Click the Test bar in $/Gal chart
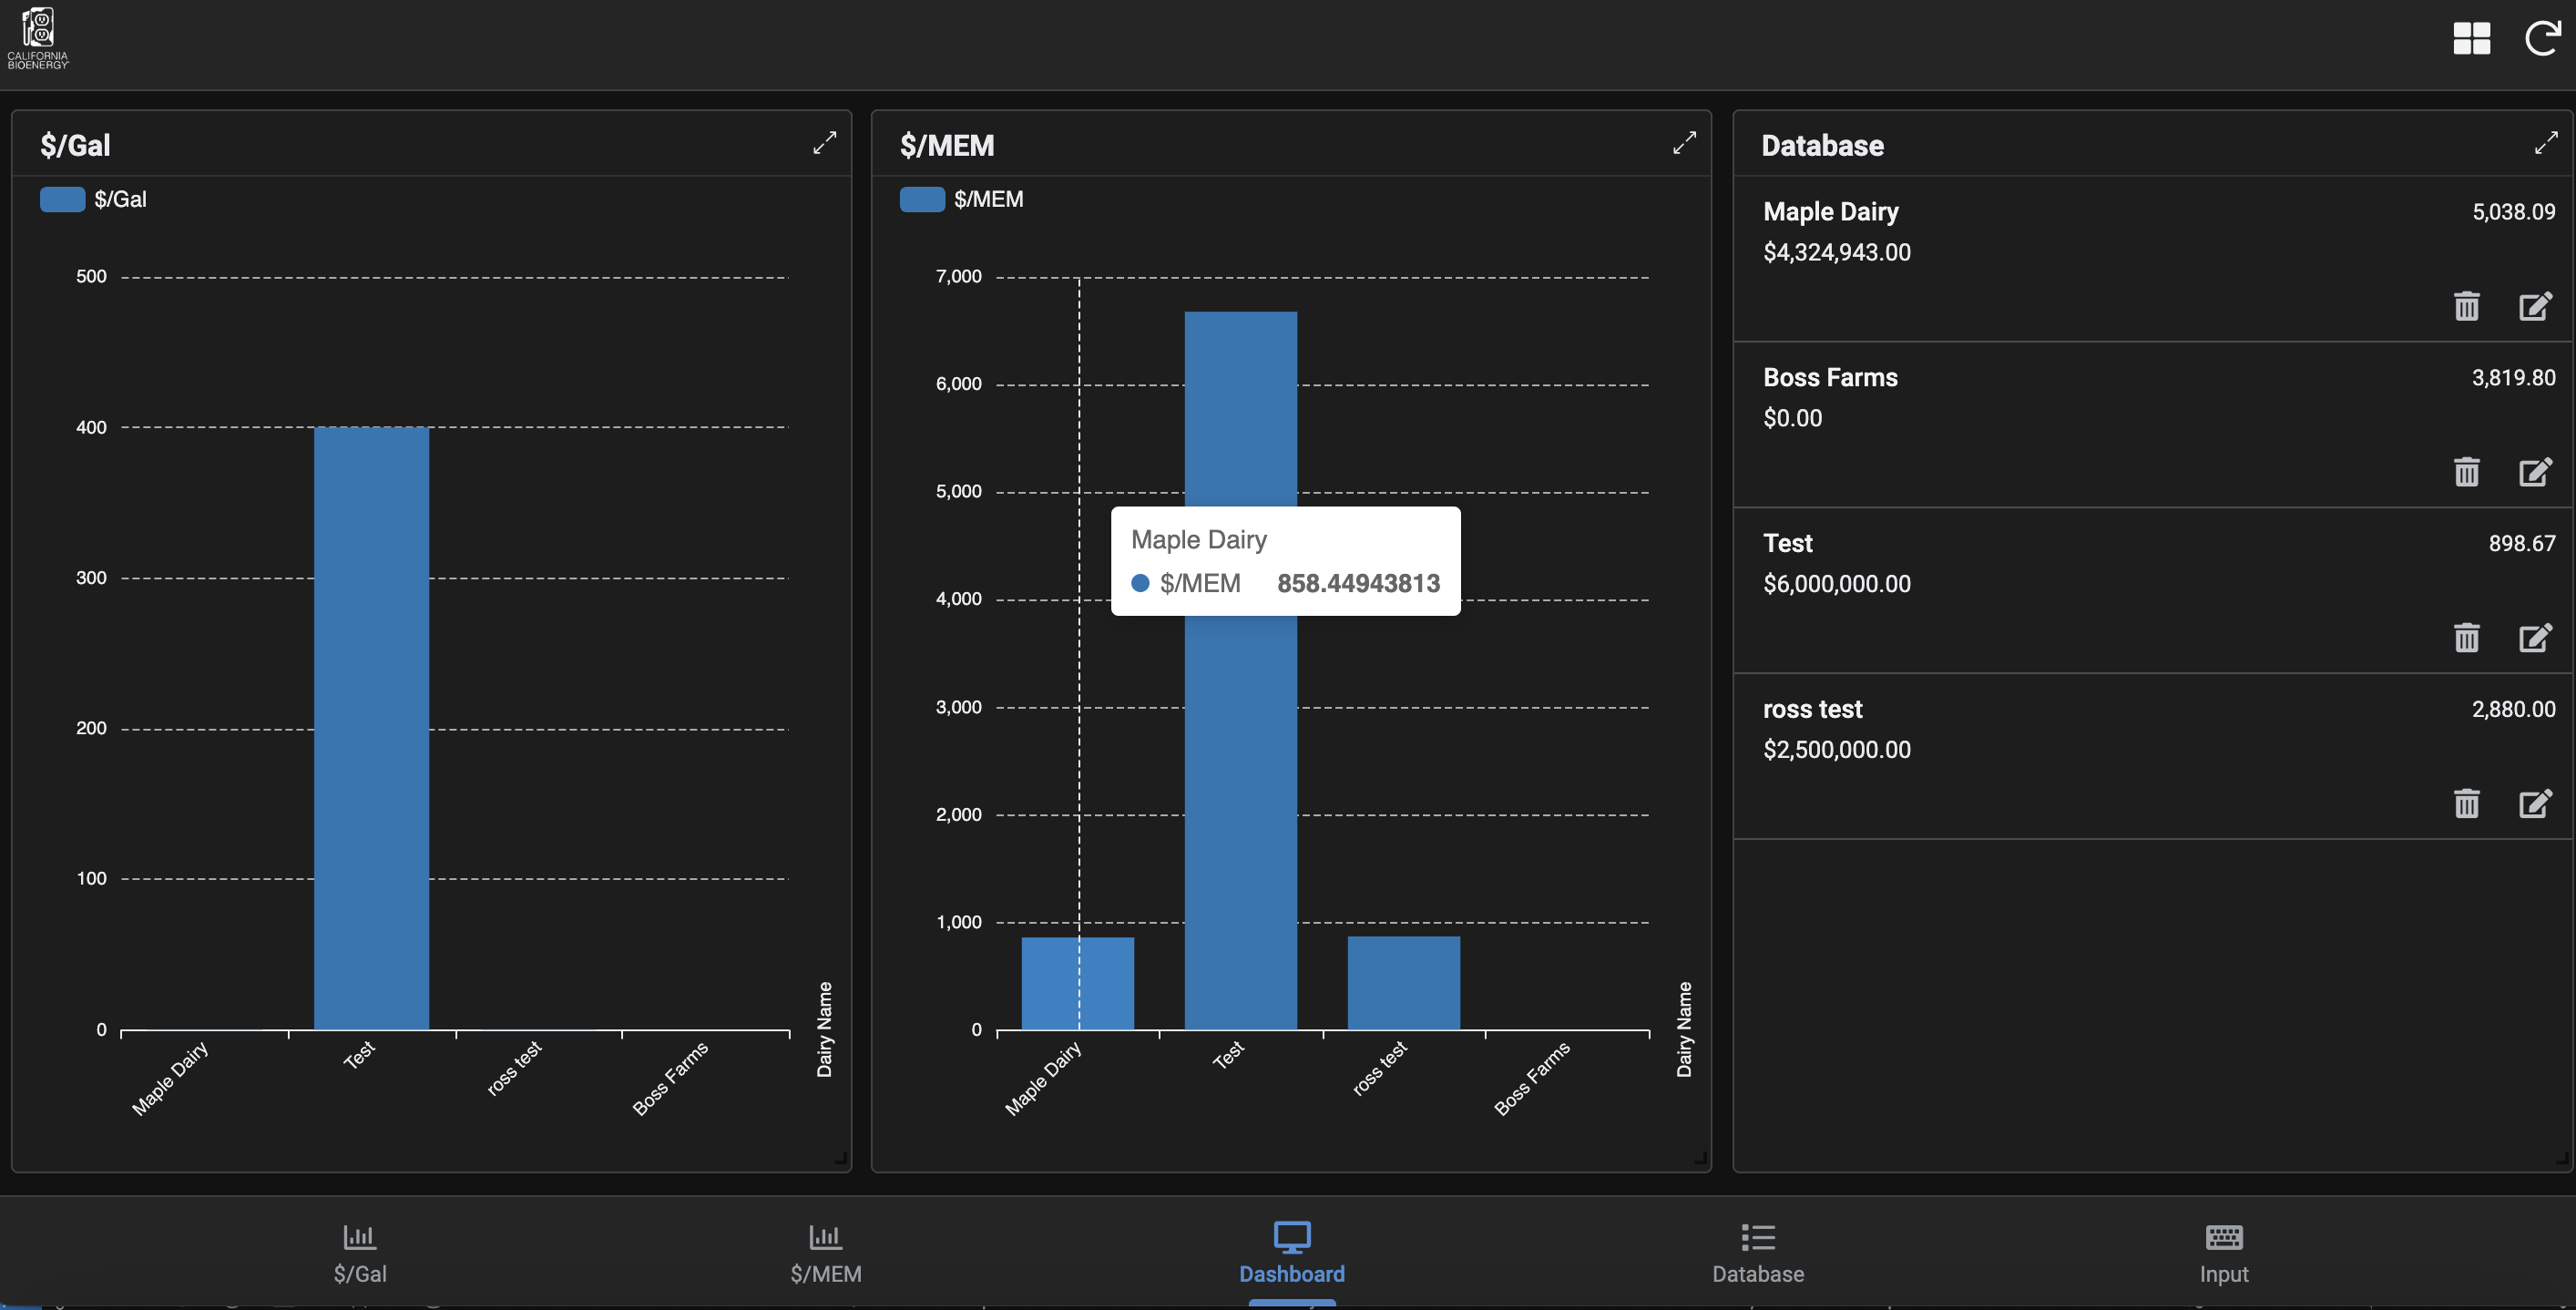This screenshot has width=2576, height=1310. [371, 727]
